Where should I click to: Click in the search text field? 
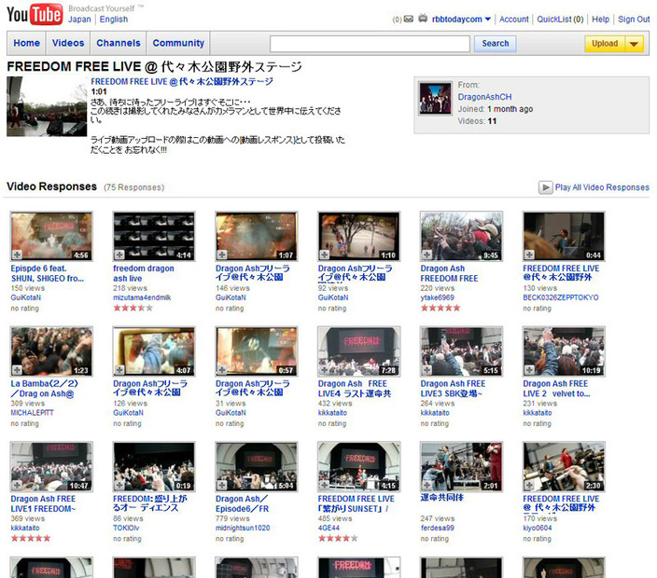370,44
